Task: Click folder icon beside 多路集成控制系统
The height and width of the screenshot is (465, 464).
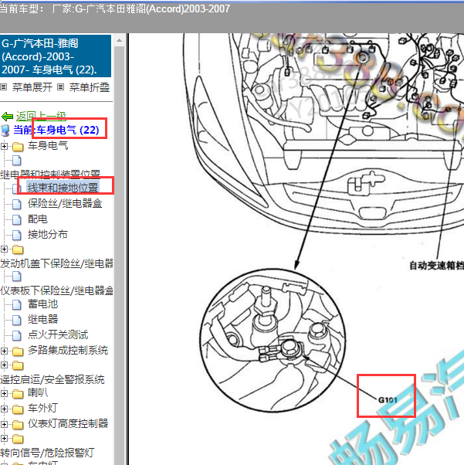Action: pos(18,351)
